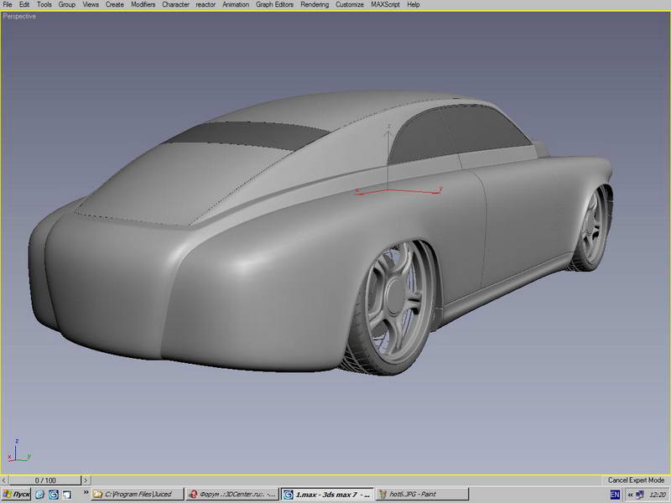
Task: Switch to the hot6.JPG Paint taskbar window
Action: [x=423, y=495]
